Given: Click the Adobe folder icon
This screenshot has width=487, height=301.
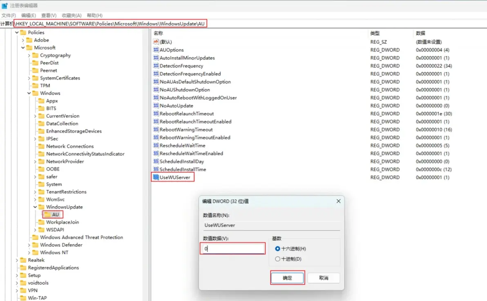Looking at the screenshot, I should point(29,40).
